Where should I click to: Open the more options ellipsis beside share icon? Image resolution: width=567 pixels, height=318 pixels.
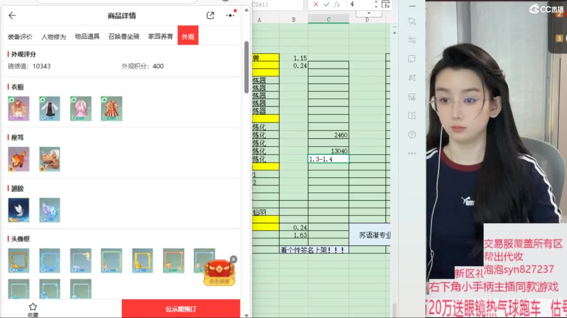coord(230,15)
